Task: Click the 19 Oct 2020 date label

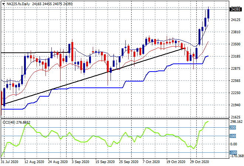Action: pos(176,162)
